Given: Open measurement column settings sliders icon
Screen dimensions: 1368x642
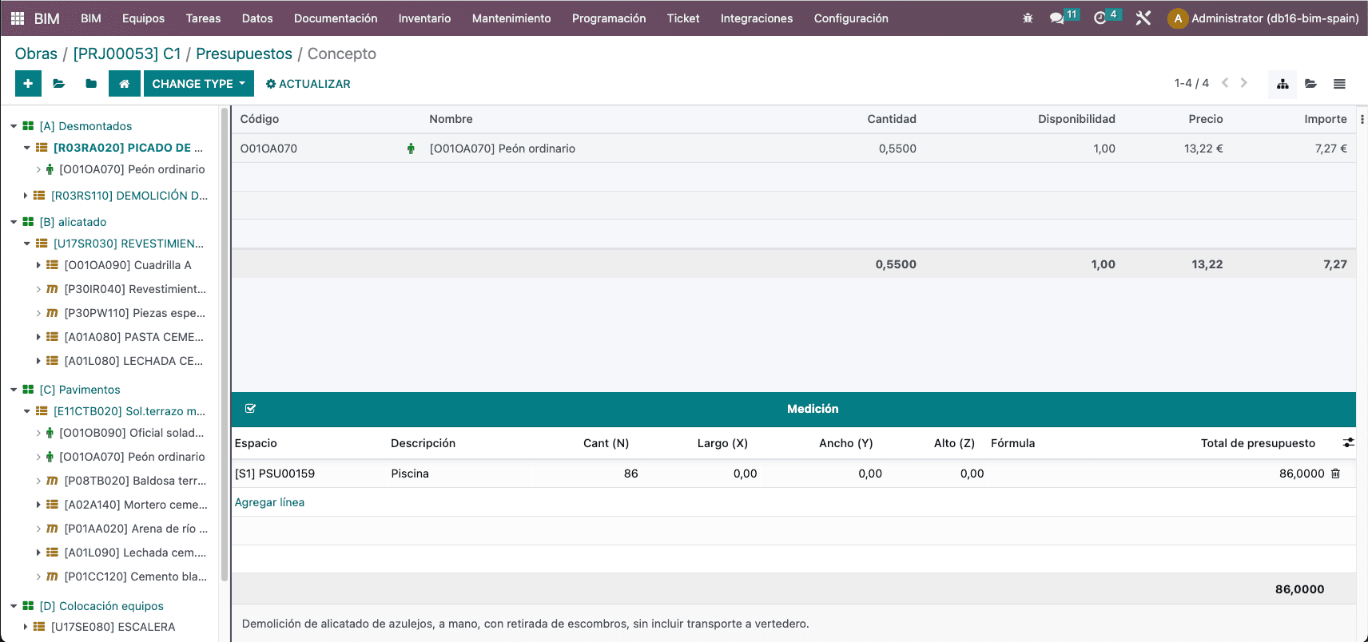Looking at the screenshot, I should pos(1349,442).
